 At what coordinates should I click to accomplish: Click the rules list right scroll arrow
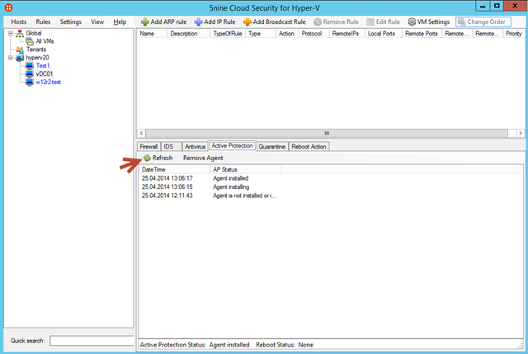point(521,133)
